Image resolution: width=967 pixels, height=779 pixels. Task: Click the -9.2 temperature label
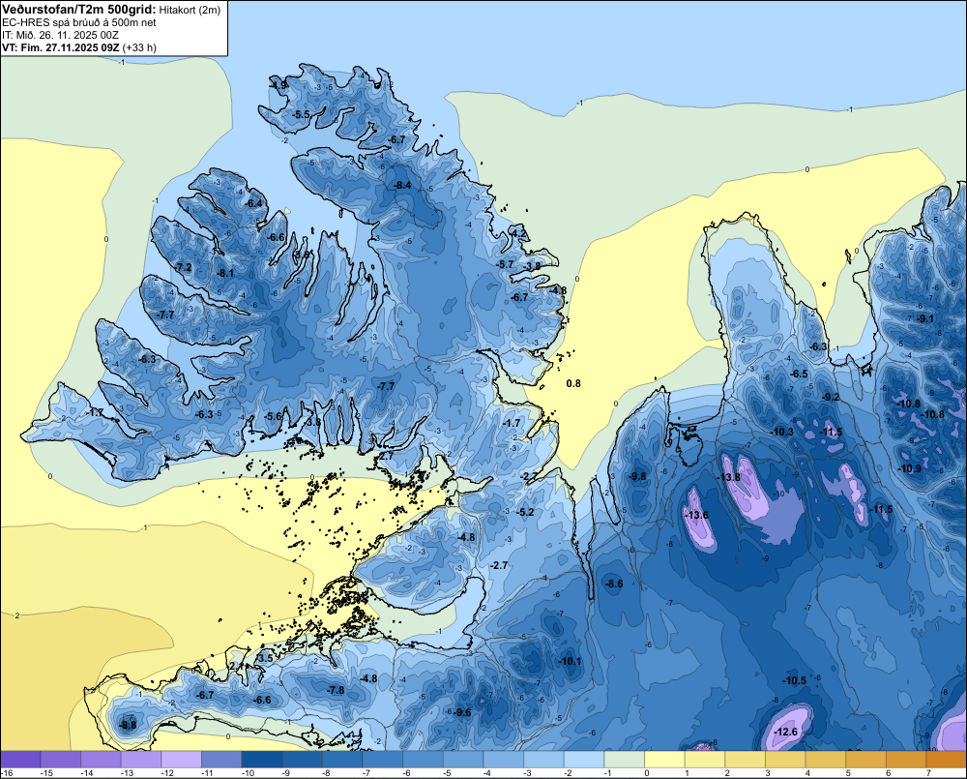(x=832, y=397)
